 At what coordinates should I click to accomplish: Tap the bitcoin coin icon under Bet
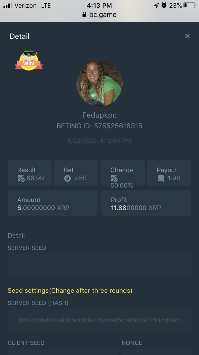click(x=68, y=178)
